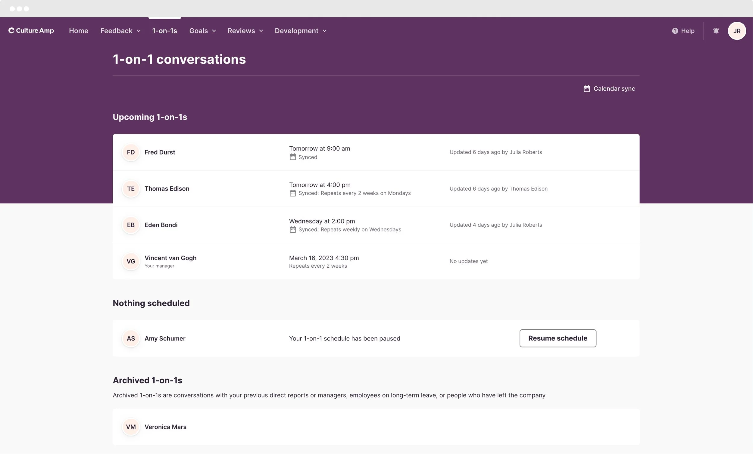Open the JR user avatar menu
Image resolution: width=753 pixels, height=454 pixels.
pos(737,31)
